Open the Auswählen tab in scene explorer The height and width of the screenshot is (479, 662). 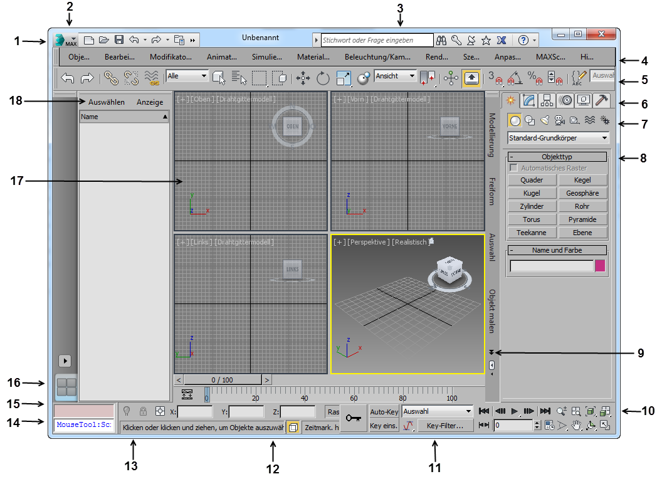[107, 102]
